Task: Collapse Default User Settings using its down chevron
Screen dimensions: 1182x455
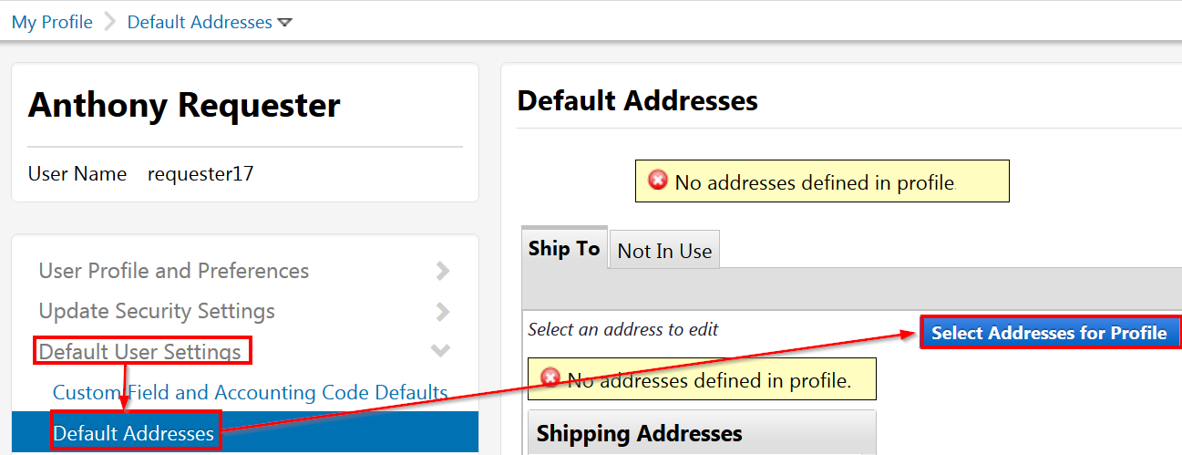Action: pyautogui.click(x=441, y=351)
